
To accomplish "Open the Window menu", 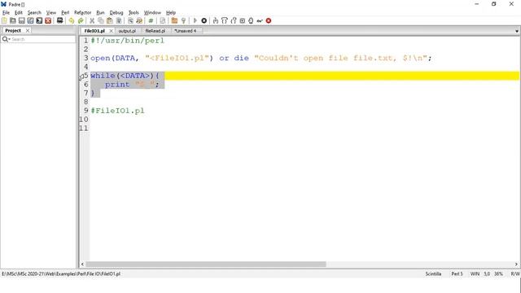I will tap(152, 13).
